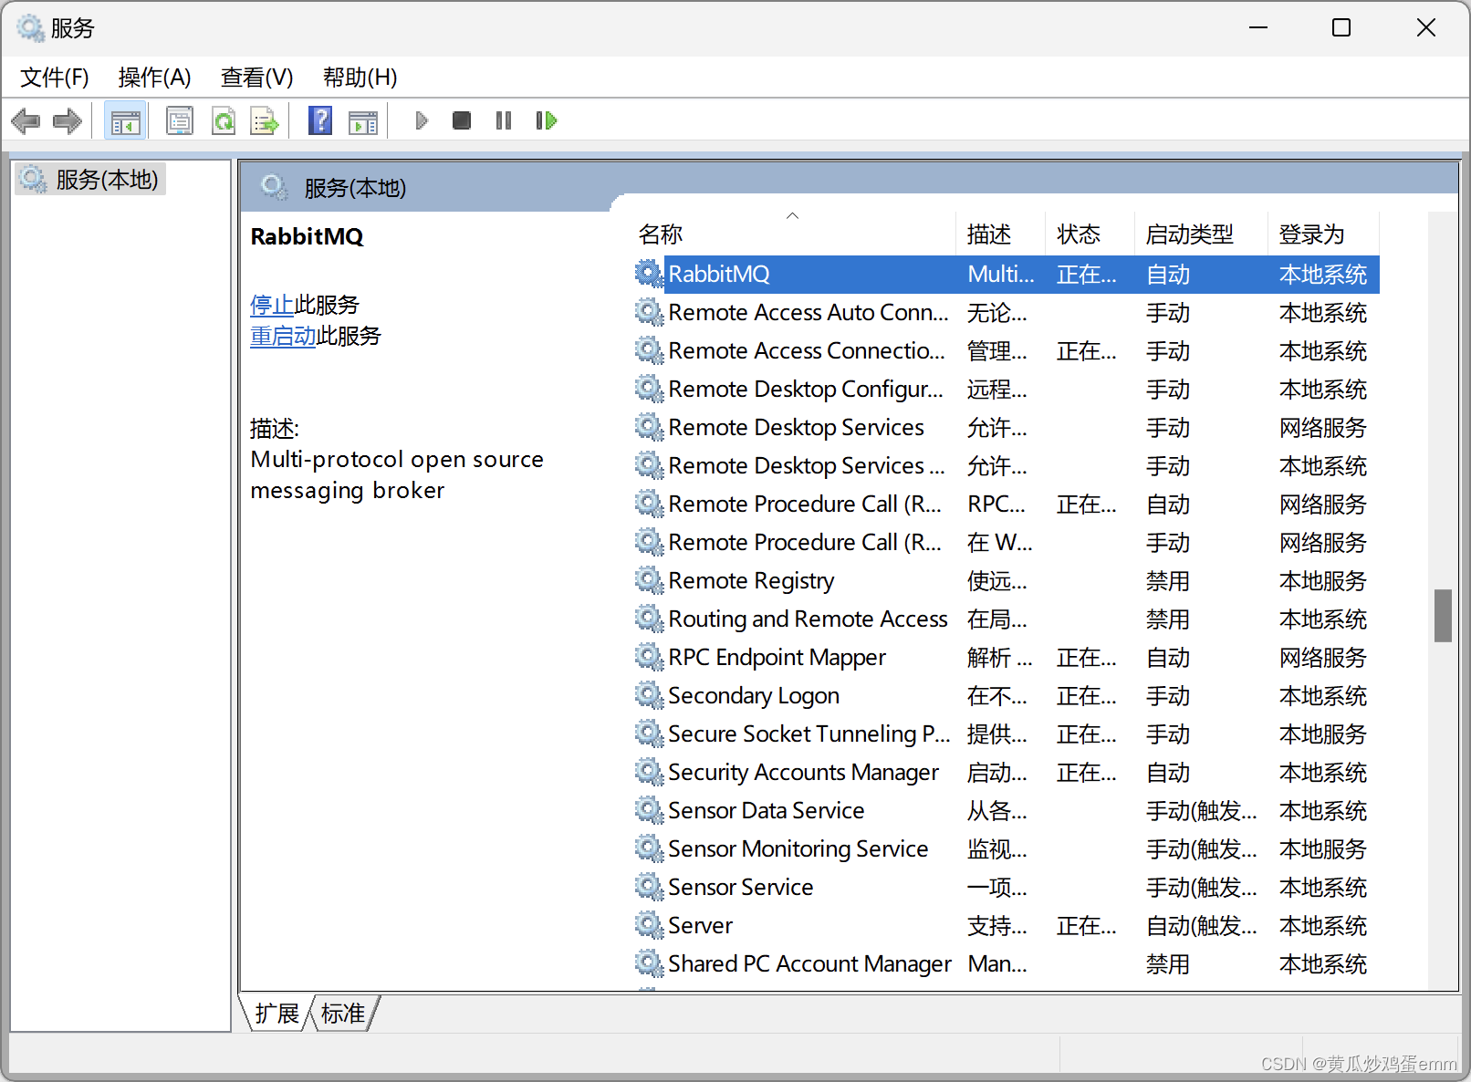1471x1082 pixels.
Task: Click the Pause service toolbar button
Action: click(x=504, y=120)
